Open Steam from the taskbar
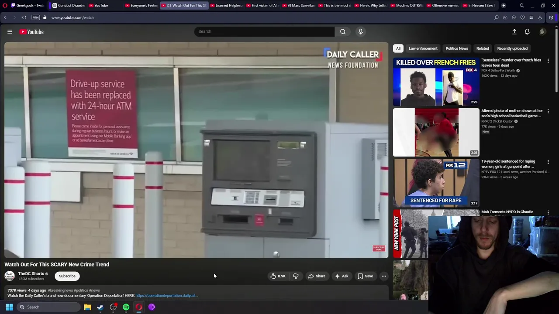The image size is (559, 314). pos(100,307)
